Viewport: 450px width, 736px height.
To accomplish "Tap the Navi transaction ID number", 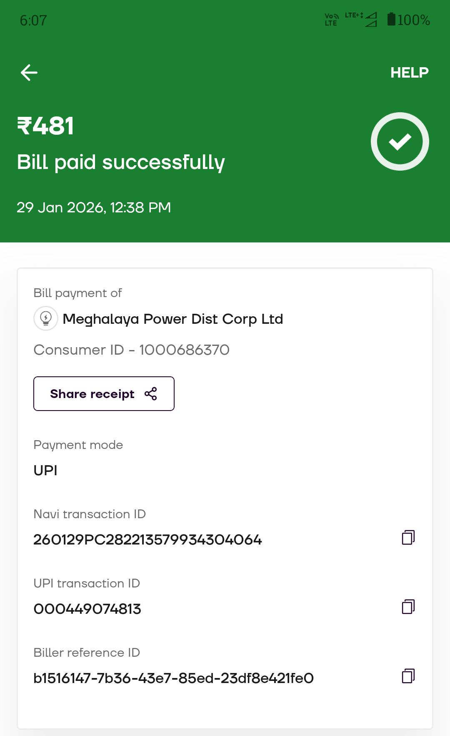I will click(147, 539).
